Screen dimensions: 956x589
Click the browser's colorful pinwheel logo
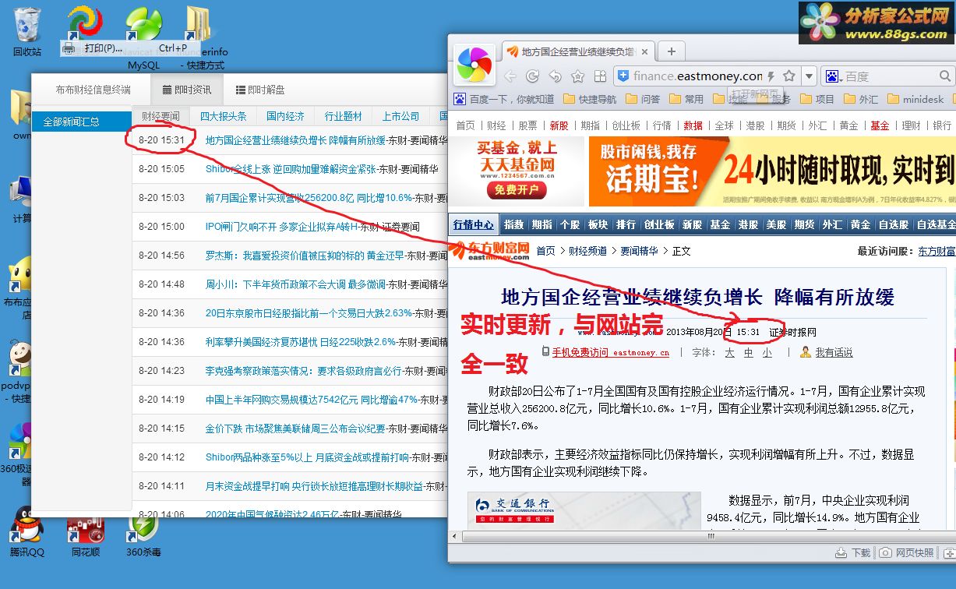point(474,65)
